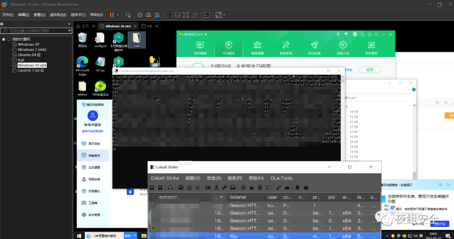
Task: Open the library search dropdown arrow
Action: point(69,31)
